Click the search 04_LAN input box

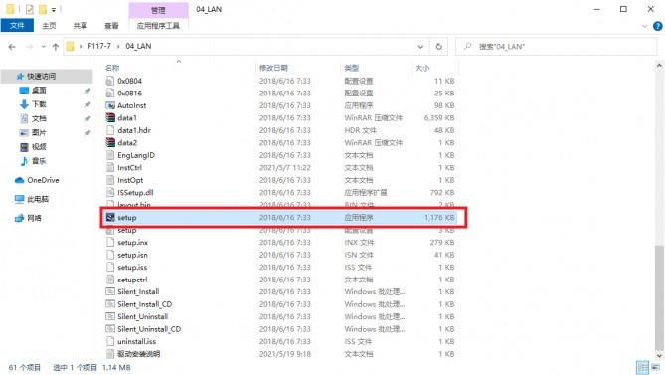point(556,46)
